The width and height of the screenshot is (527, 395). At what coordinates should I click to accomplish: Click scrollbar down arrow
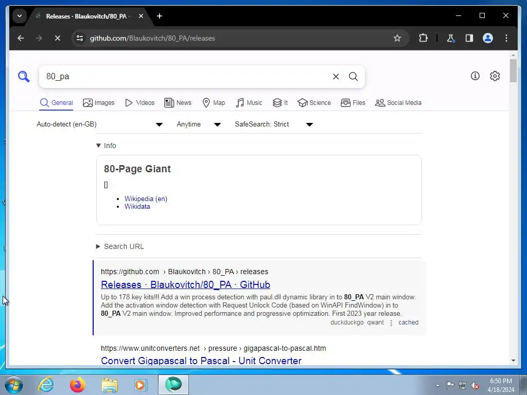(513, 361)
